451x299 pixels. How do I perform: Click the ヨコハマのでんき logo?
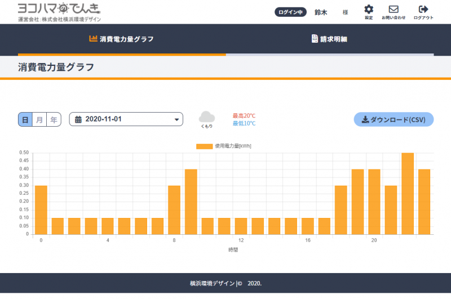tap(59, 8)
